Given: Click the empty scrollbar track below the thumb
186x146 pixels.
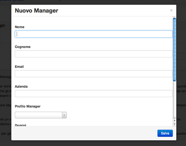Looking at the screenshot, I should click(x=175, y=100).
